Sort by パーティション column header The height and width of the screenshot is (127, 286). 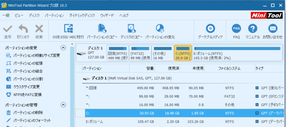point(106,69)
